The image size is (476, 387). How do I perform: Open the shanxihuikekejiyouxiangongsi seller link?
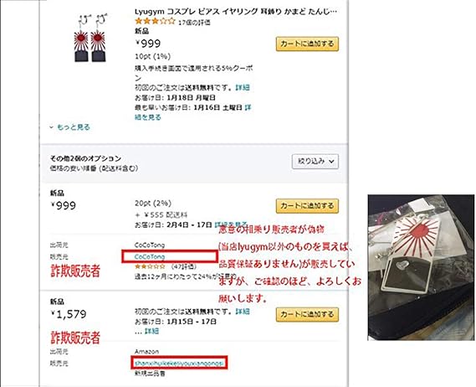[x=179, y=363]
